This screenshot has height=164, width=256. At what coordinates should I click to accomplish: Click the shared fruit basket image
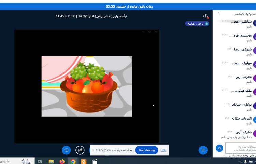point(87,86)
